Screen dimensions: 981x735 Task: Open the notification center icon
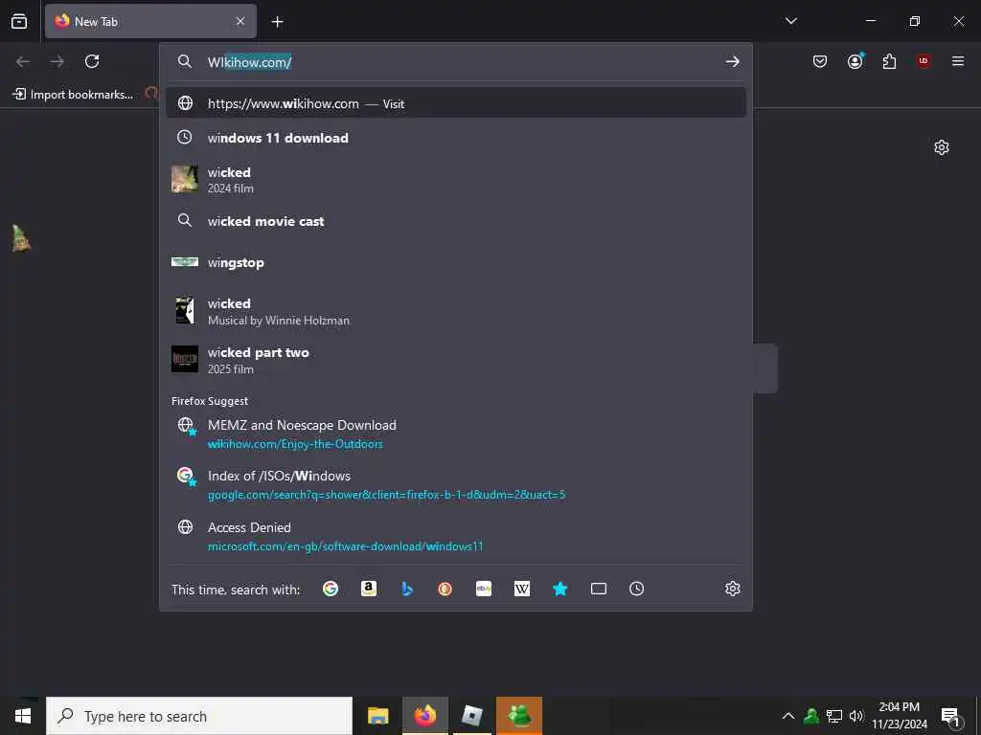tap(951, 717)
